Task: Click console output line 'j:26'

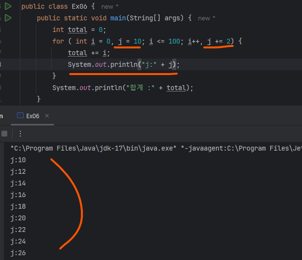Action: click(18, 253)
